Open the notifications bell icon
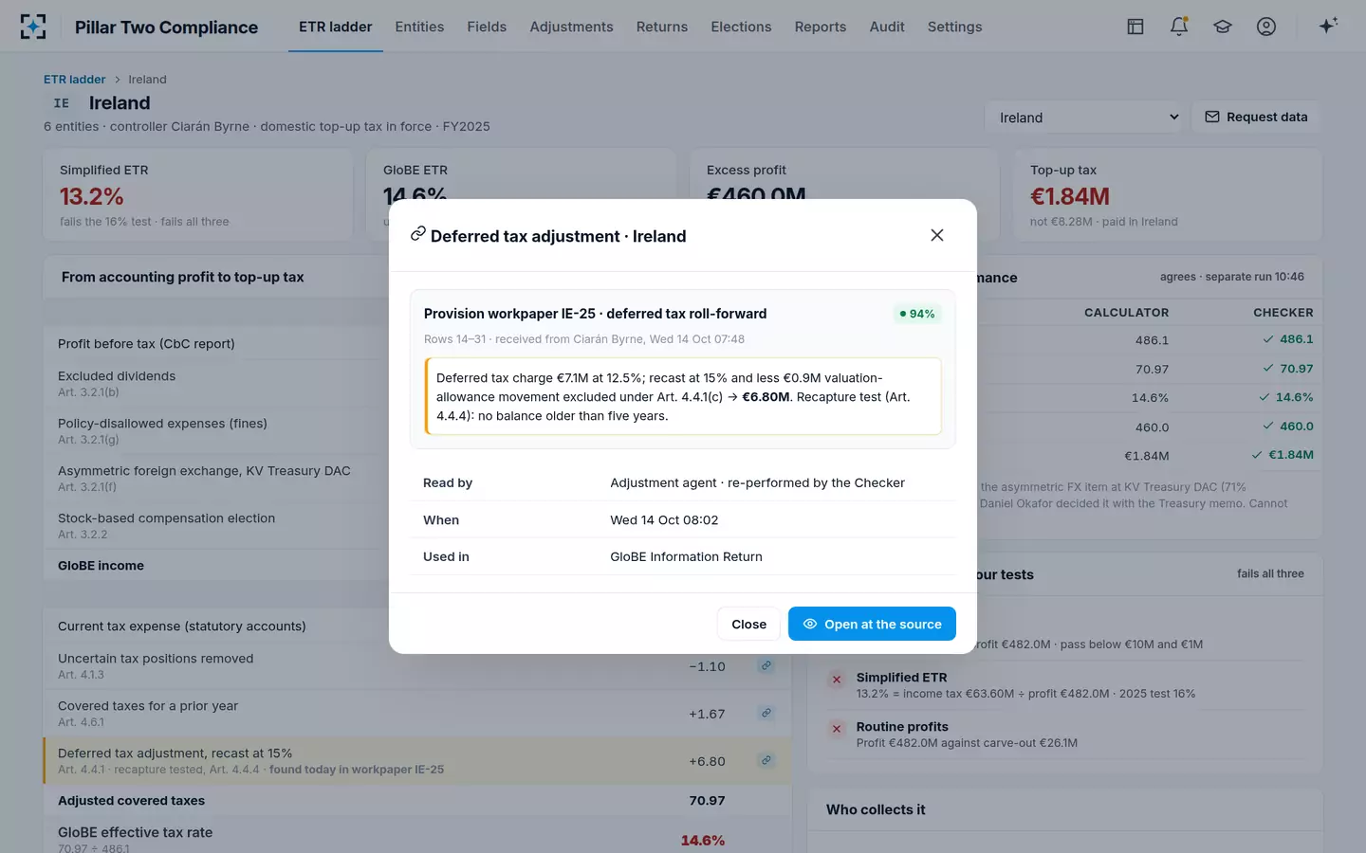Viewport: 1366px width, 853px height. (1179, 27)
